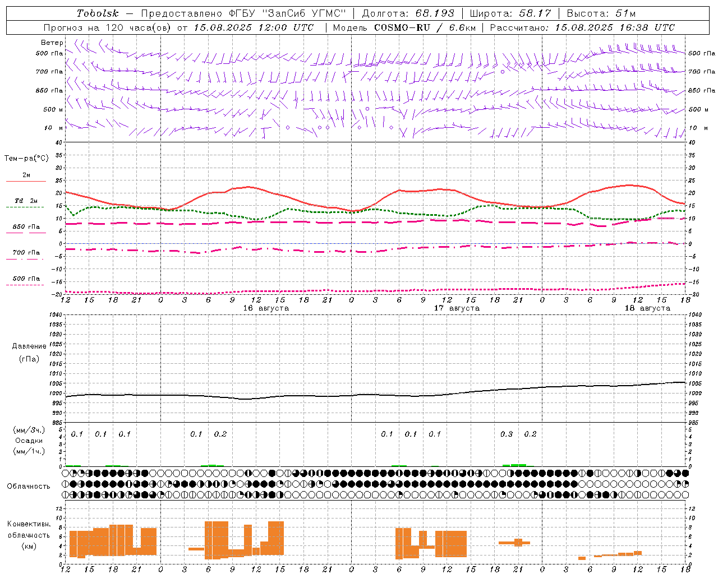The image size is (718, 574).
Task: Click the Конвективн. convective cloud label
Action: tap(29, 524)
